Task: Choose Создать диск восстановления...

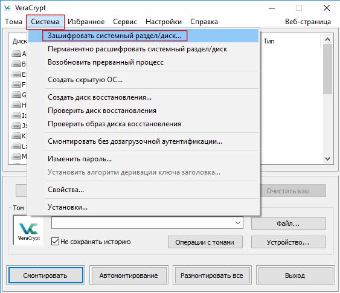Action: (144, 97)
